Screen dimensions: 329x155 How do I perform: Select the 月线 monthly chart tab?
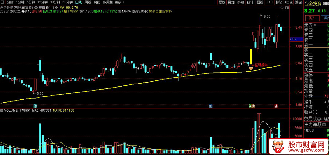[97, 2]
